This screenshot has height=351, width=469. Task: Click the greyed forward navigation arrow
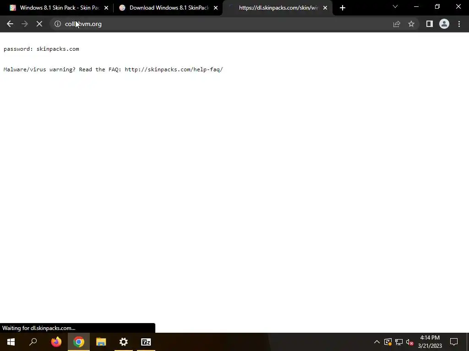click(25, 24)
